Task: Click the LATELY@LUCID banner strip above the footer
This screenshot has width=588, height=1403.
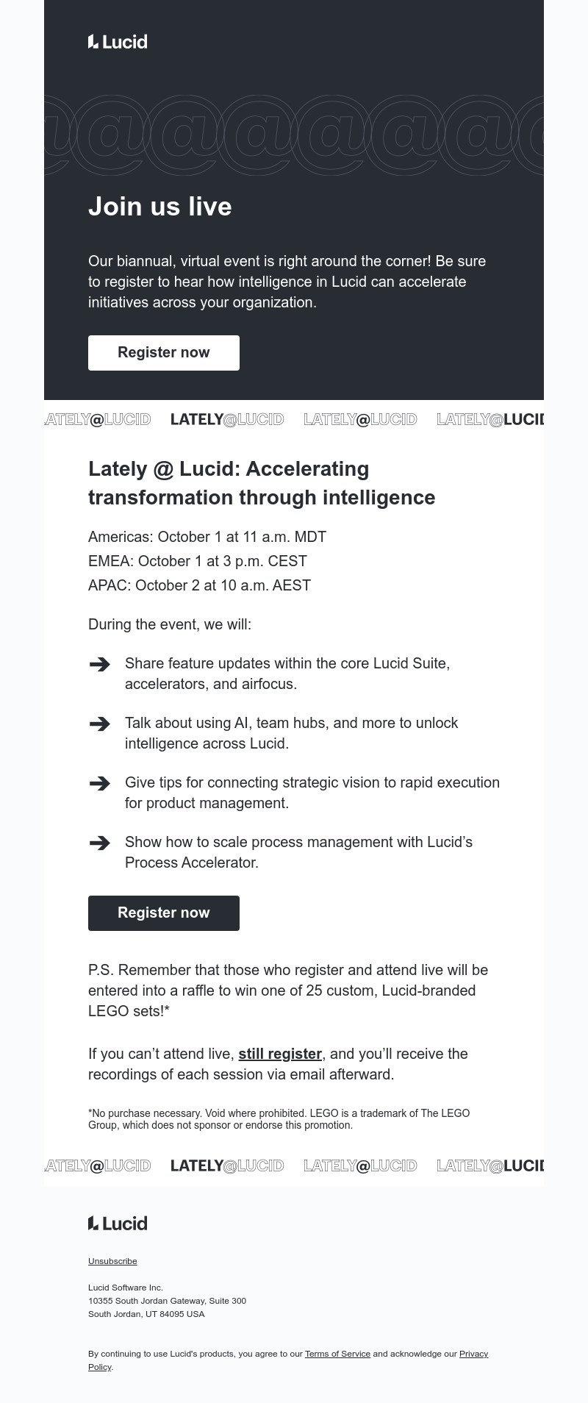Action: 294,1165
